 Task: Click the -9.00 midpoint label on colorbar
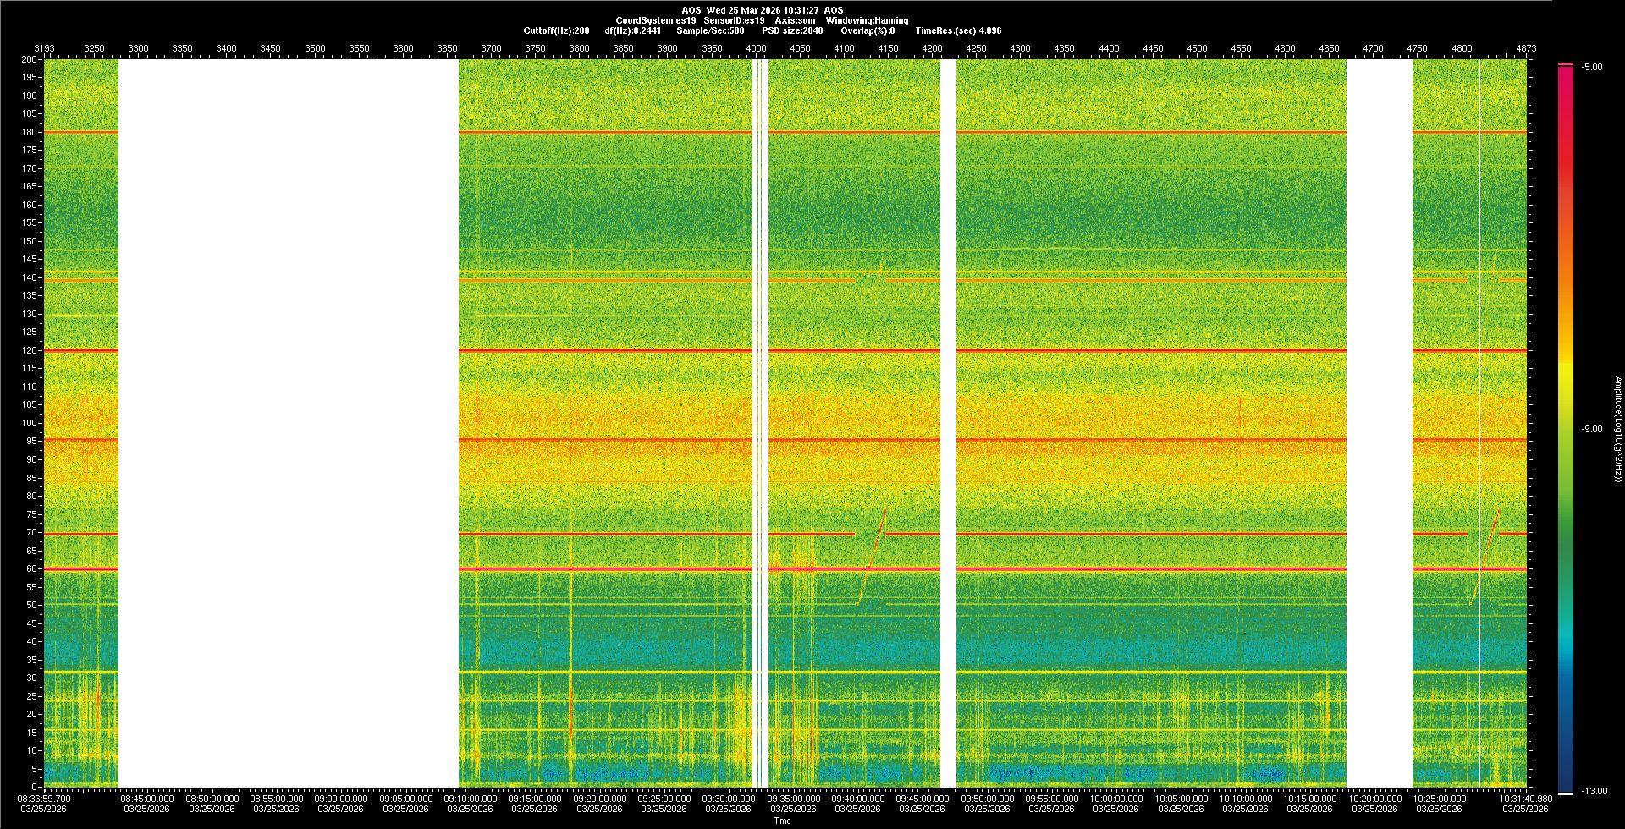pos(1592,429)
